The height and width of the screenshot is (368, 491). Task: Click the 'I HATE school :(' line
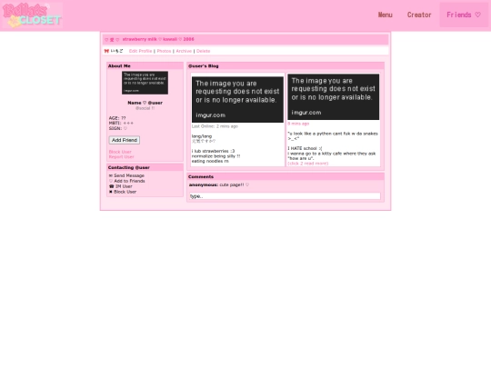click(x=305, y=148)
